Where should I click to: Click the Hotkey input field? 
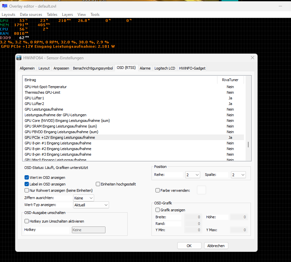pos(88,230)
